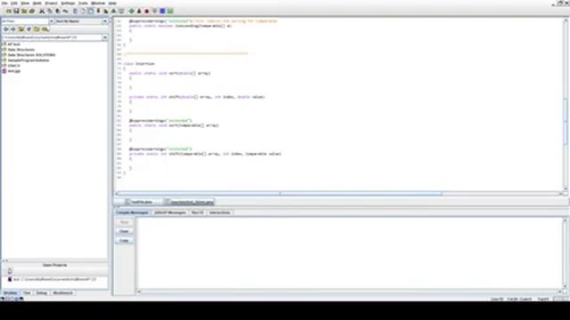Viewport: 570px width, 320px height.
Task: Switch to the Compile Messages tab
Action: pos(133,212)
